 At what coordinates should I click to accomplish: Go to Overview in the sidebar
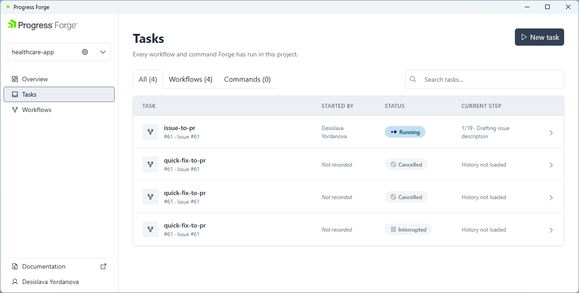(59, 79)
